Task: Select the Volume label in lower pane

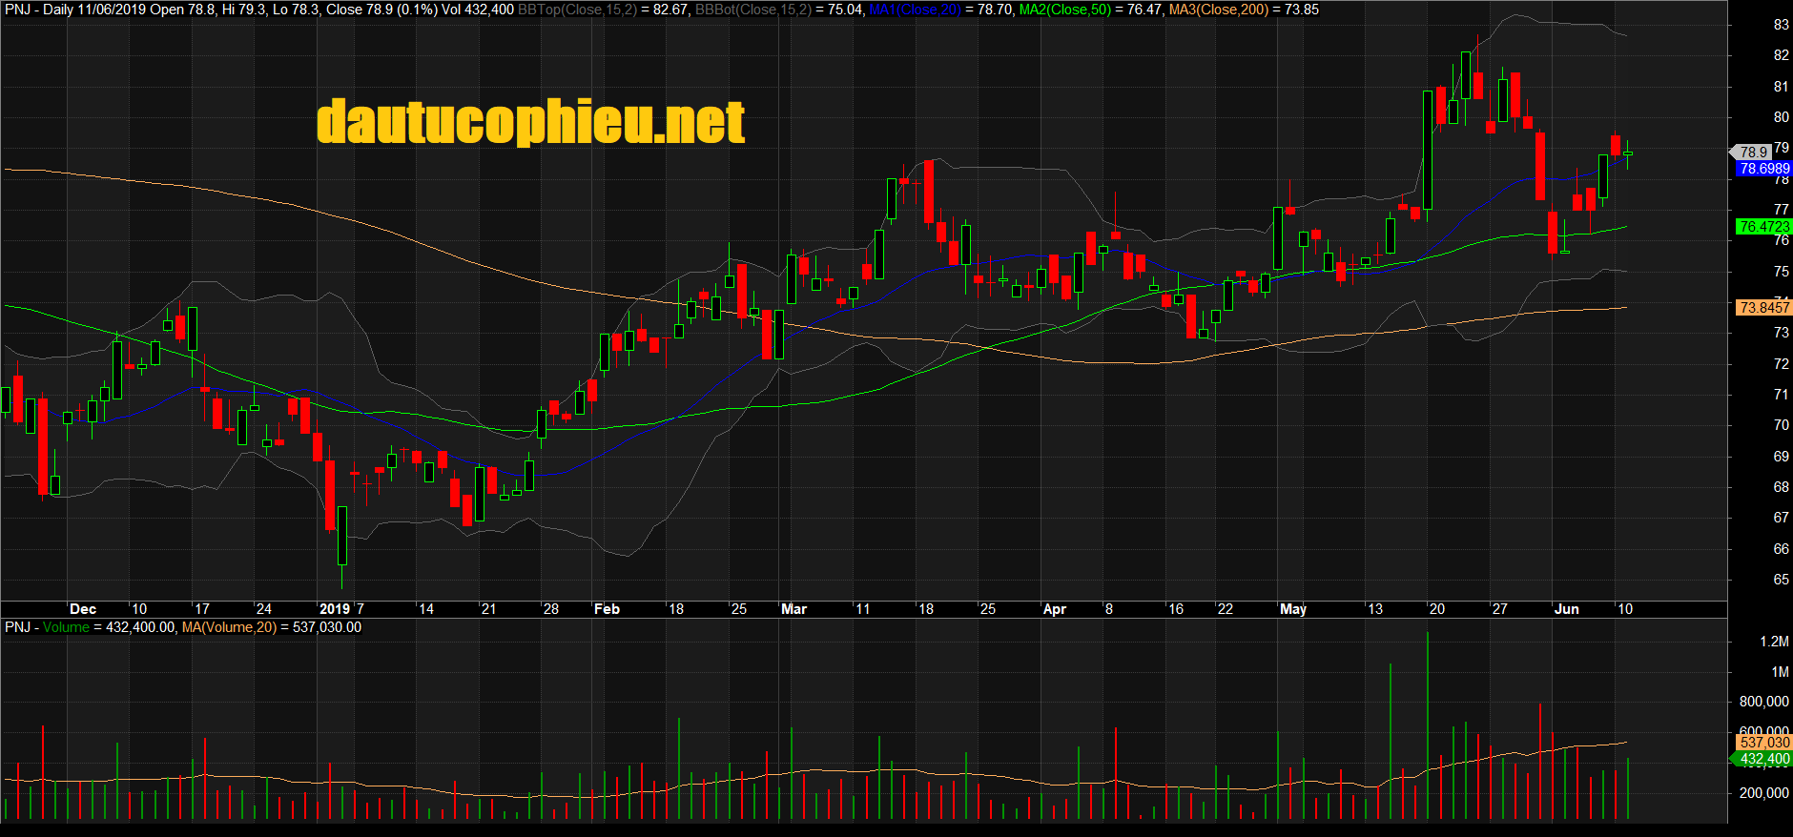Action: click(66, 627)
